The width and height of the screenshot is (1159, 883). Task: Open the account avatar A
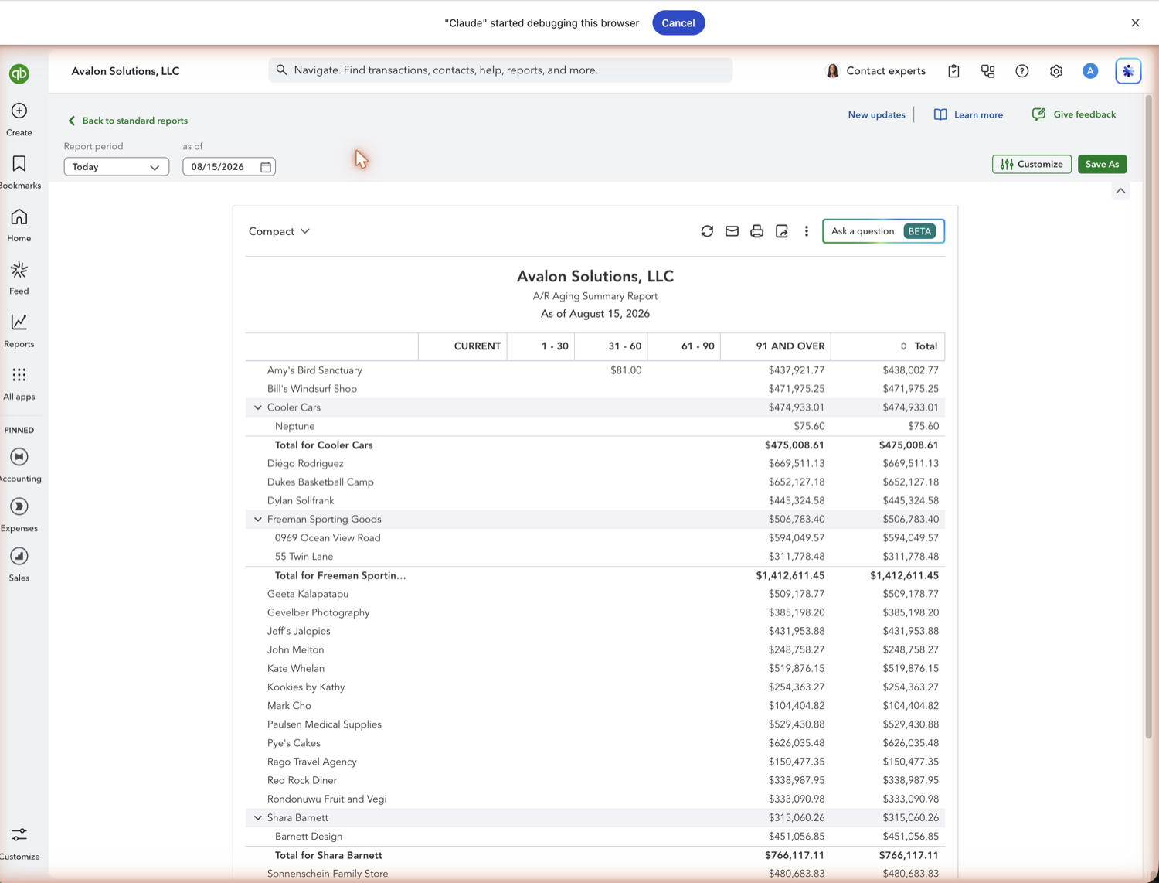[x=1089, y=71]
